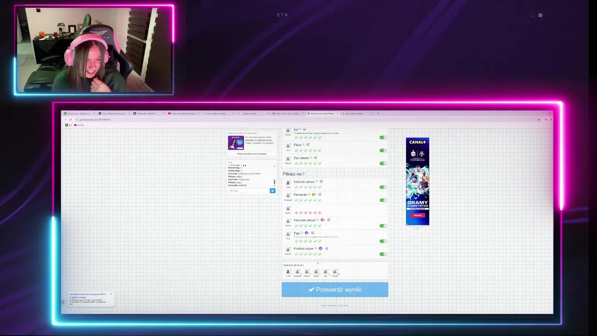Image resolution: width=597 pixels, height=336 pixels.
Task: Click the footer links below confirm button
Action: 335,306
